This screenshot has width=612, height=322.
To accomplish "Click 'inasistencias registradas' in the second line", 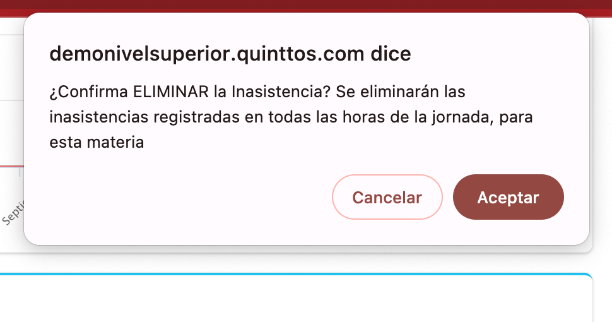I will click(144, 117).
